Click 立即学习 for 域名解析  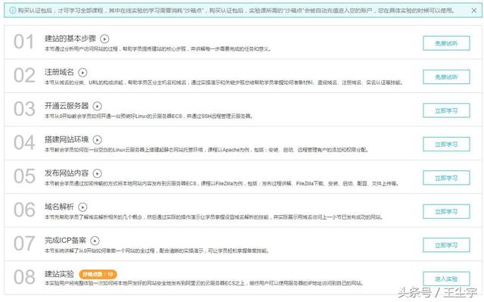point(446,211)
